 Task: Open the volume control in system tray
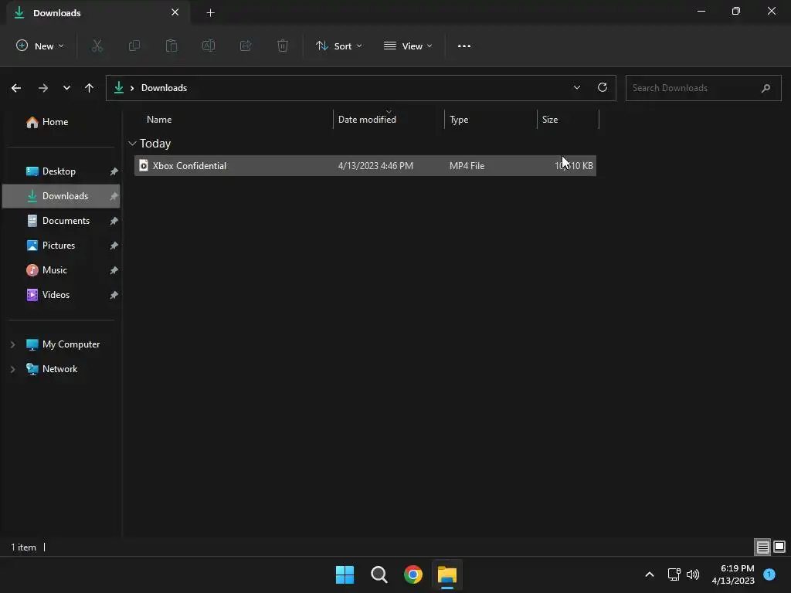(x=693, y=574)
